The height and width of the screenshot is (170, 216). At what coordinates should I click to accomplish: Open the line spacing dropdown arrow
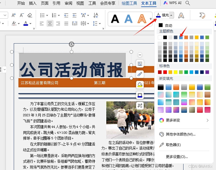point(100,23)
